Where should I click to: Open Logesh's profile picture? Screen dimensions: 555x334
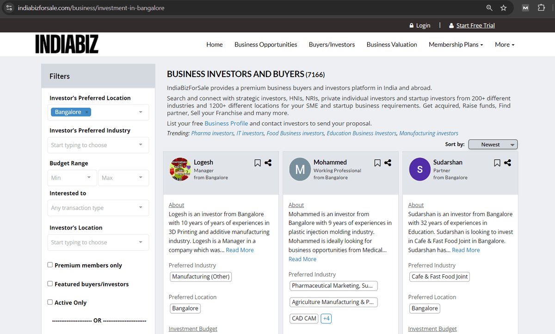coord(181,170)
